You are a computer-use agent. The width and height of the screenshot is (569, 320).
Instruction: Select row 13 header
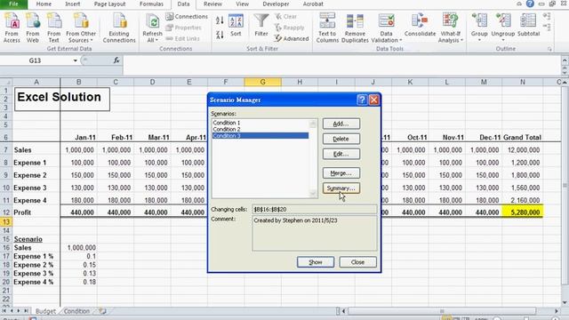click(x=6, y=221)
